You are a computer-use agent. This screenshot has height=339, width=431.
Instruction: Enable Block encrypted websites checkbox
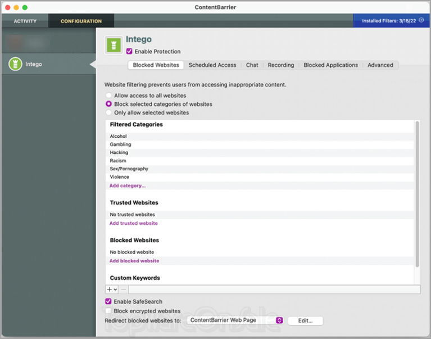(108, 311)
